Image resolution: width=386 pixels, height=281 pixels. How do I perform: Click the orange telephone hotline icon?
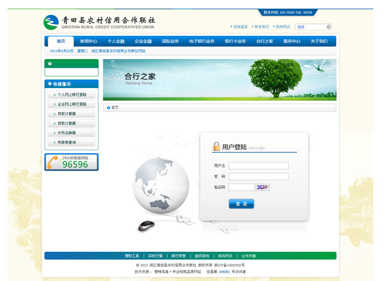(53, 162)
